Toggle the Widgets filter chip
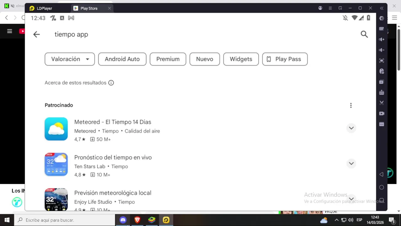The height and width of the screenshot is (226, 401). click(241, 59)
